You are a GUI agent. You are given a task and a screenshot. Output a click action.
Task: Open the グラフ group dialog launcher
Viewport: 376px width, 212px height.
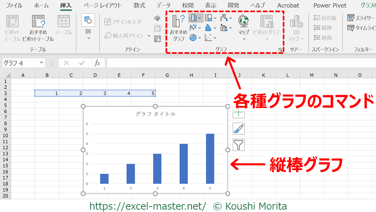(280, 50)
